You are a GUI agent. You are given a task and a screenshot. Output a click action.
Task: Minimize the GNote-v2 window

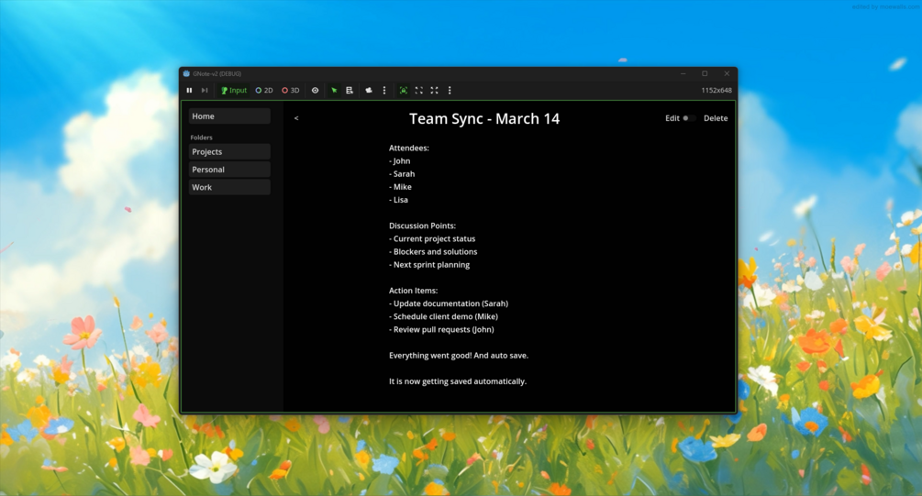(x=683, y=73)
